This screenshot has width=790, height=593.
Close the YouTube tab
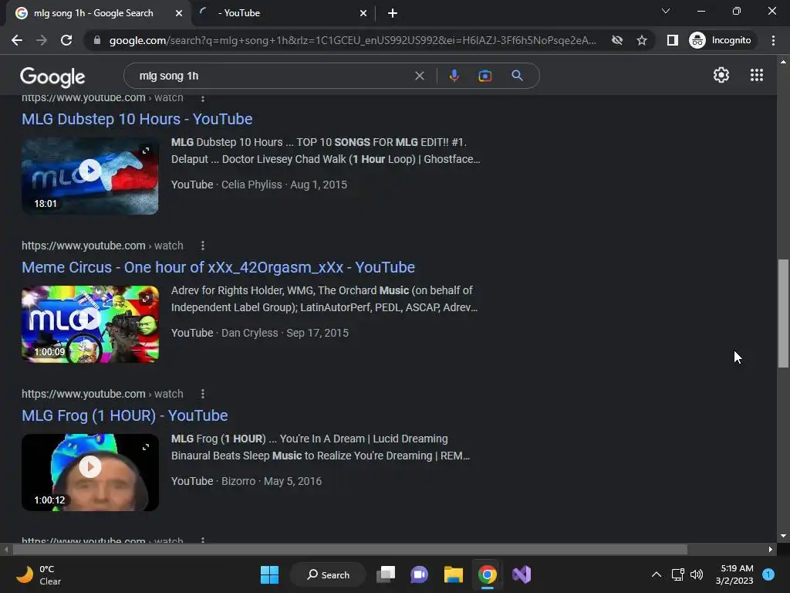tap(363, 13)
